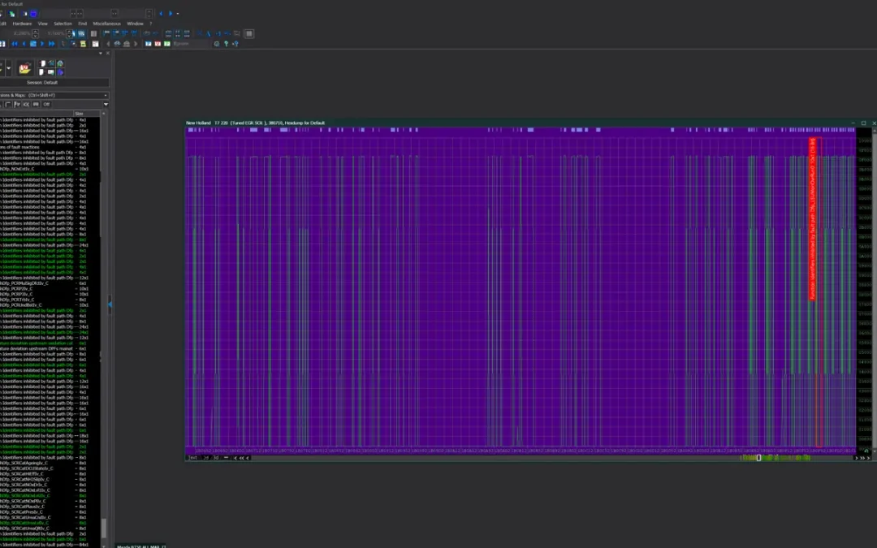Open the side panel options dropdown arrow
Image resolution: width=877 pixels, height=548 pixels.
point(101,53)
